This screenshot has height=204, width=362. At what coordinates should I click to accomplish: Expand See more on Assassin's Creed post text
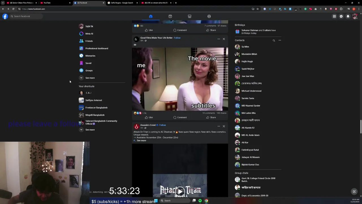pos(141,141)
